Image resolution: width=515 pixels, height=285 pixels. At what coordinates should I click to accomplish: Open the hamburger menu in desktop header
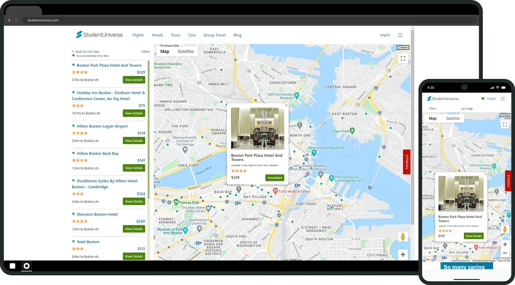point(400,35)
